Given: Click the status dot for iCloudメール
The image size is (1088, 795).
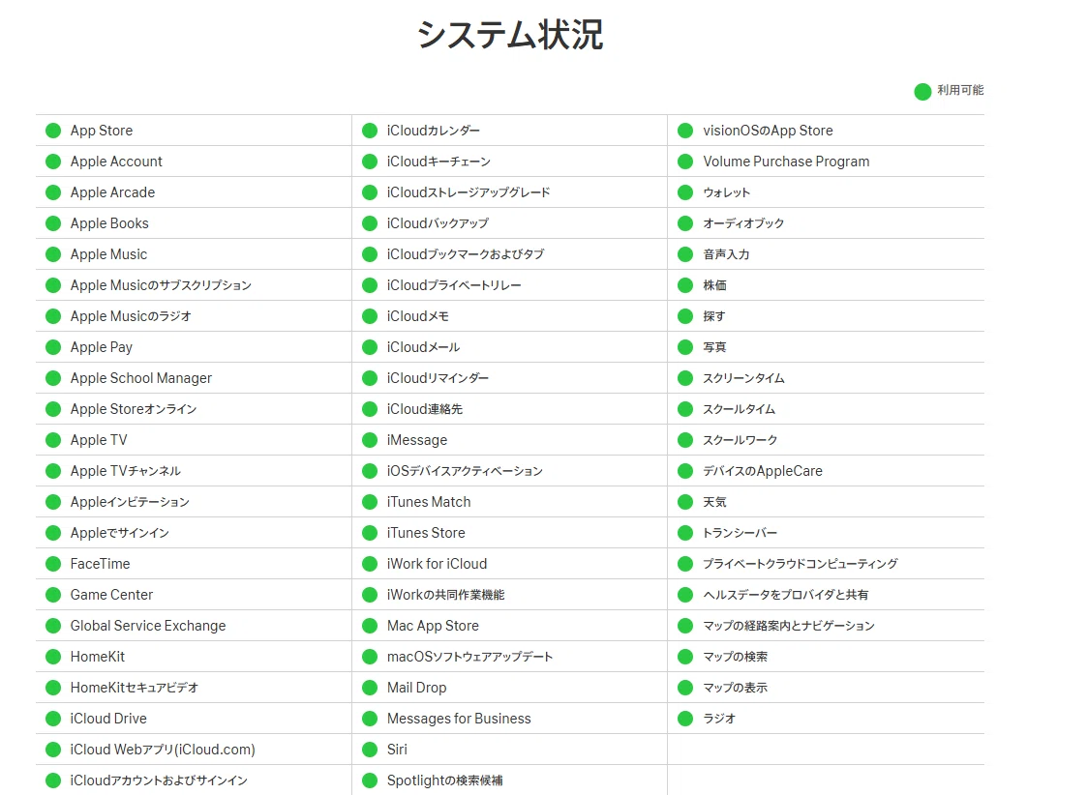Looking at the screenshot, I should [x=370, y=347].
